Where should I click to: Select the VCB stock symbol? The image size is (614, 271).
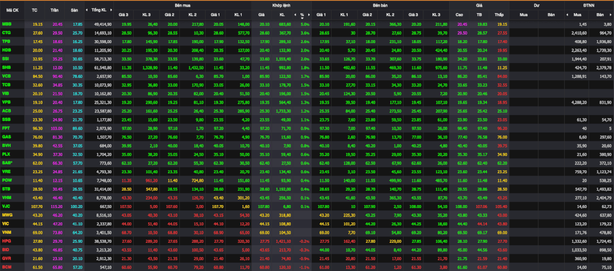[x=6, y=76]
